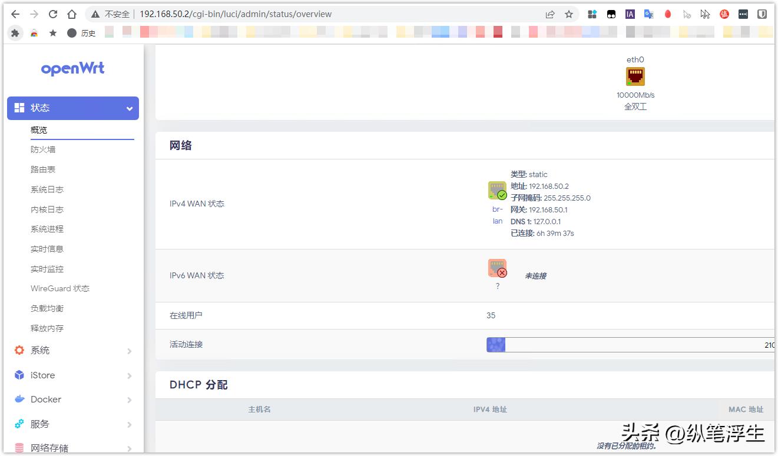Click the br-lan interface icon with green checkmark
The width and height of the screenshot is (778, 456).
click(x=497, y=189)
